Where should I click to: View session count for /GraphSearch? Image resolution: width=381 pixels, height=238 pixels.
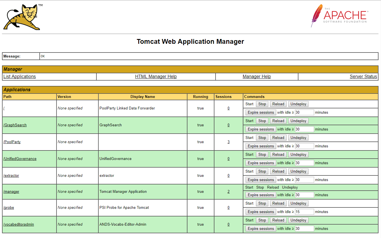coord(228,125)
